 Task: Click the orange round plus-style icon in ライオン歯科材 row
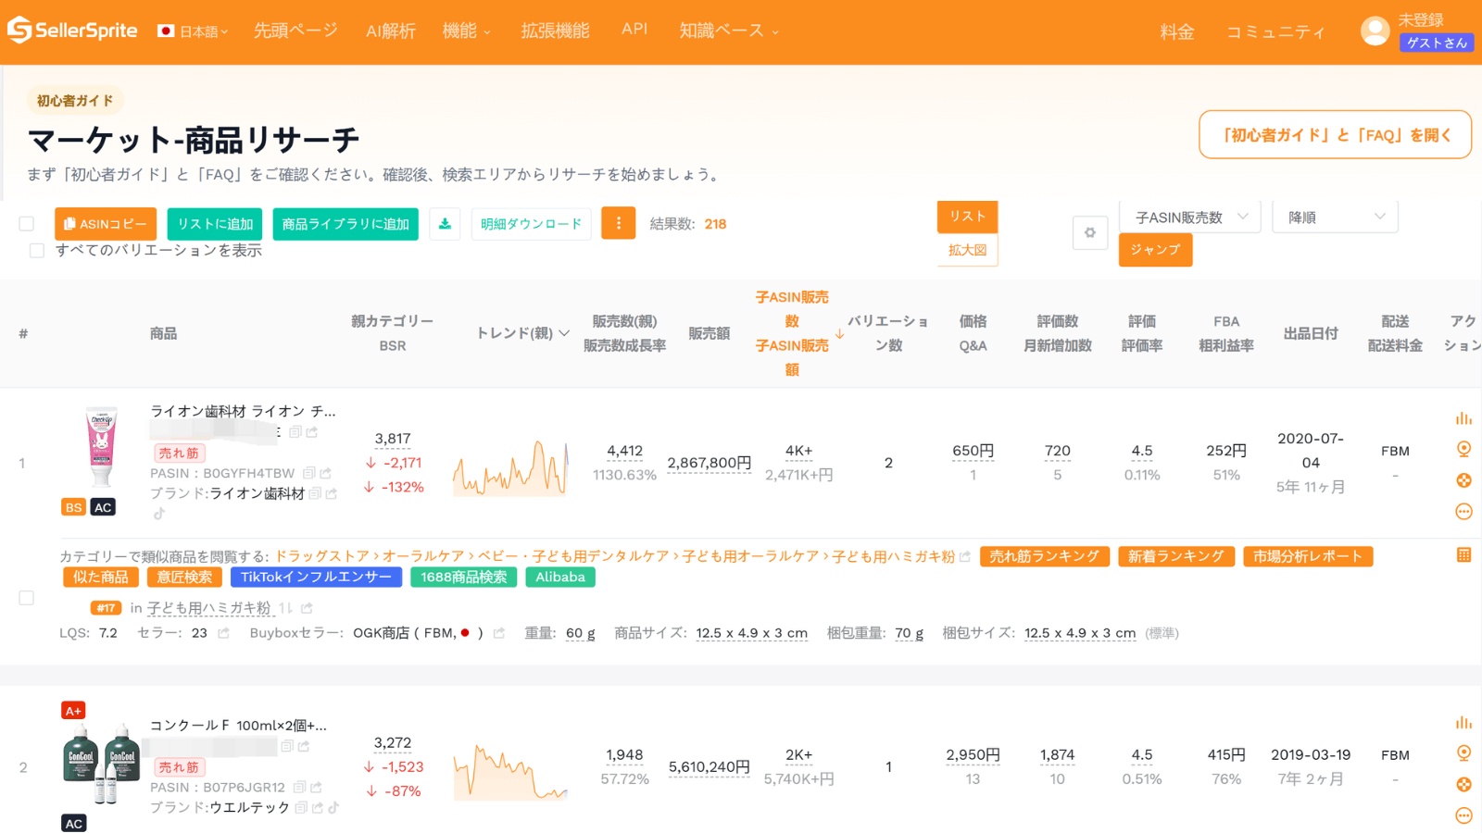click(x=1463, y=480)
